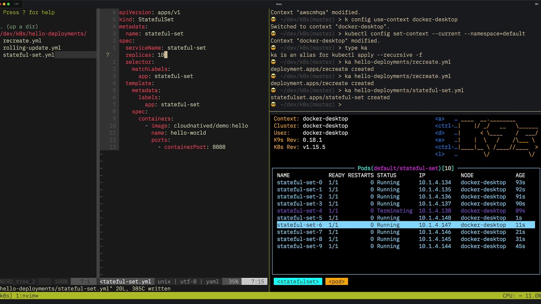541x304 pixels.
Task: Click the READY column header
Action: pos(336,175)
